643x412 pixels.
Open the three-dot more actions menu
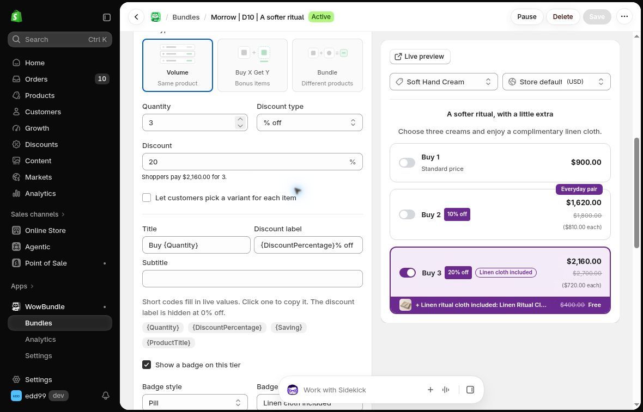(624, 17)
